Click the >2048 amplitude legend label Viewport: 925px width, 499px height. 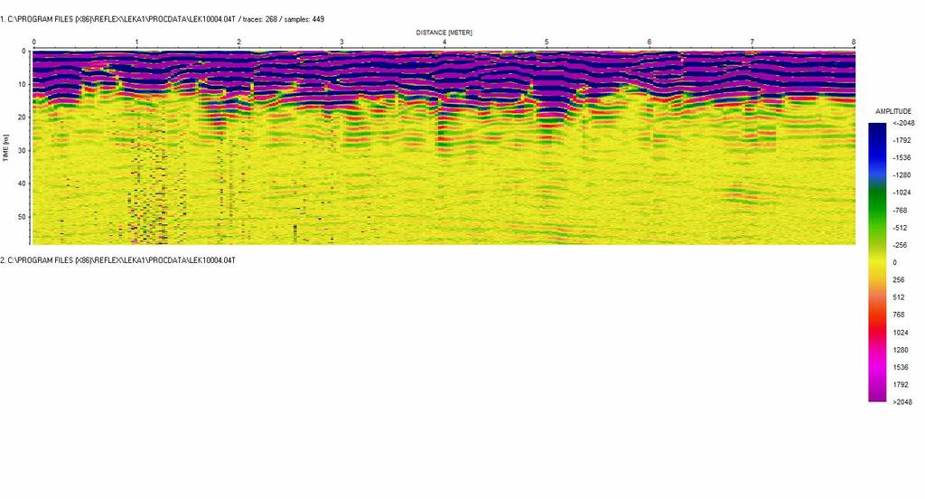pos(902,401)
